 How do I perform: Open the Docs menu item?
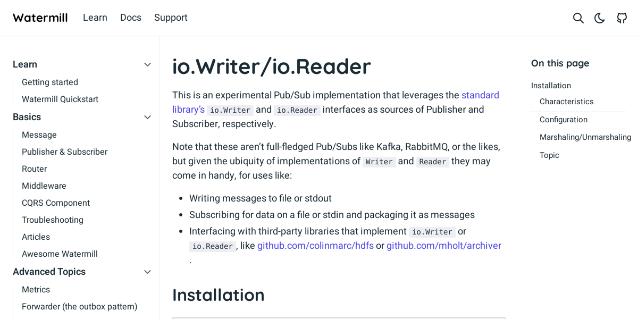click(131, 18)
